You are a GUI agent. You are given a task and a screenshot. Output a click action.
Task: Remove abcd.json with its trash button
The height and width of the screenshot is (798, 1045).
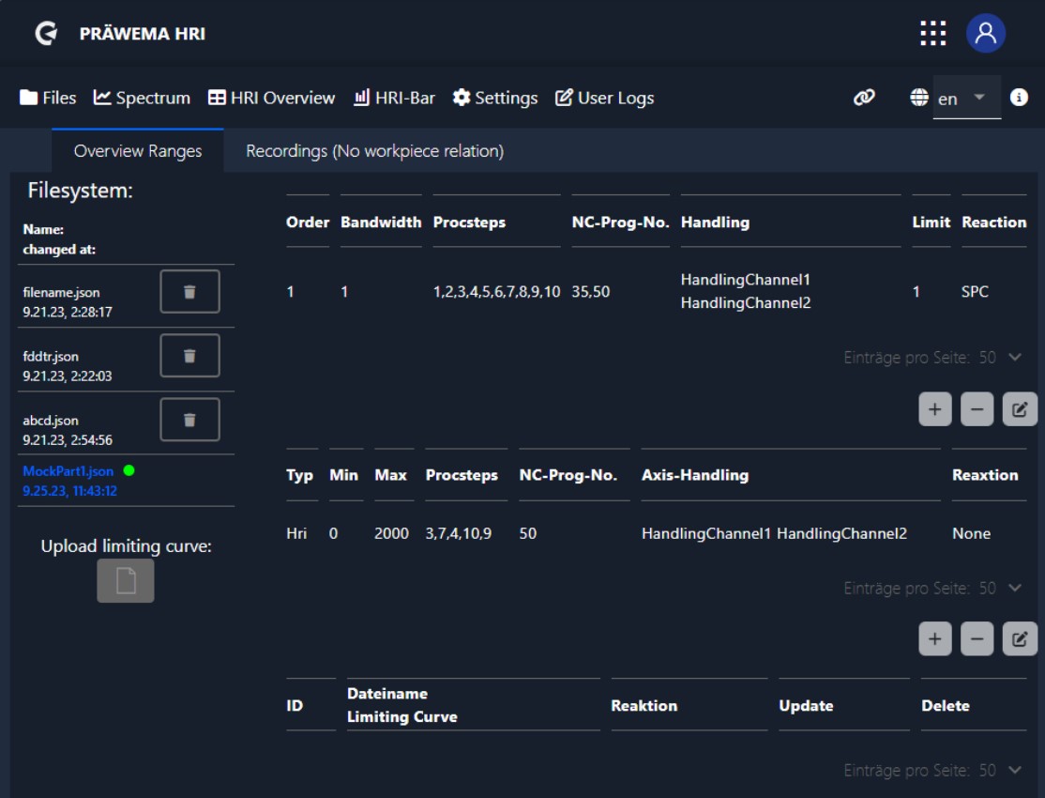[x=189, y=420]
